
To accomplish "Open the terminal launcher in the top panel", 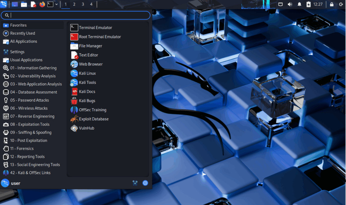I will pyautogui.click(x=50, y=4).
